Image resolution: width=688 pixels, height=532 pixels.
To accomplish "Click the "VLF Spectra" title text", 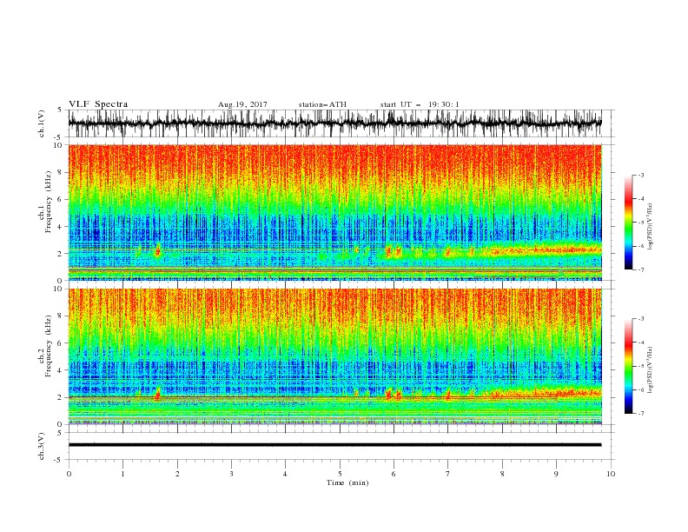I will point(98,104).
